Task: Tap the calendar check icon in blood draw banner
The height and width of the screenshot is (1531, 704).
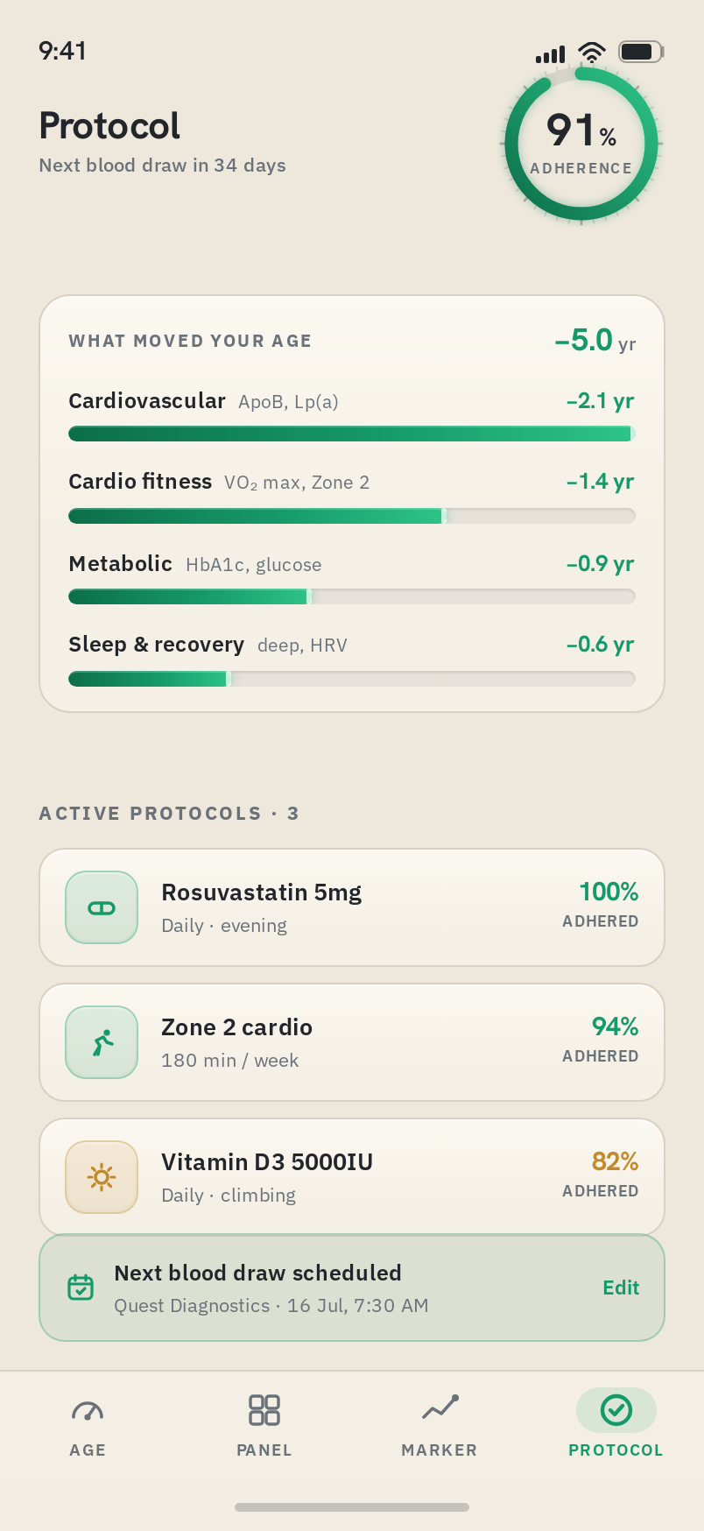Action: click(x=81, y=1287)
